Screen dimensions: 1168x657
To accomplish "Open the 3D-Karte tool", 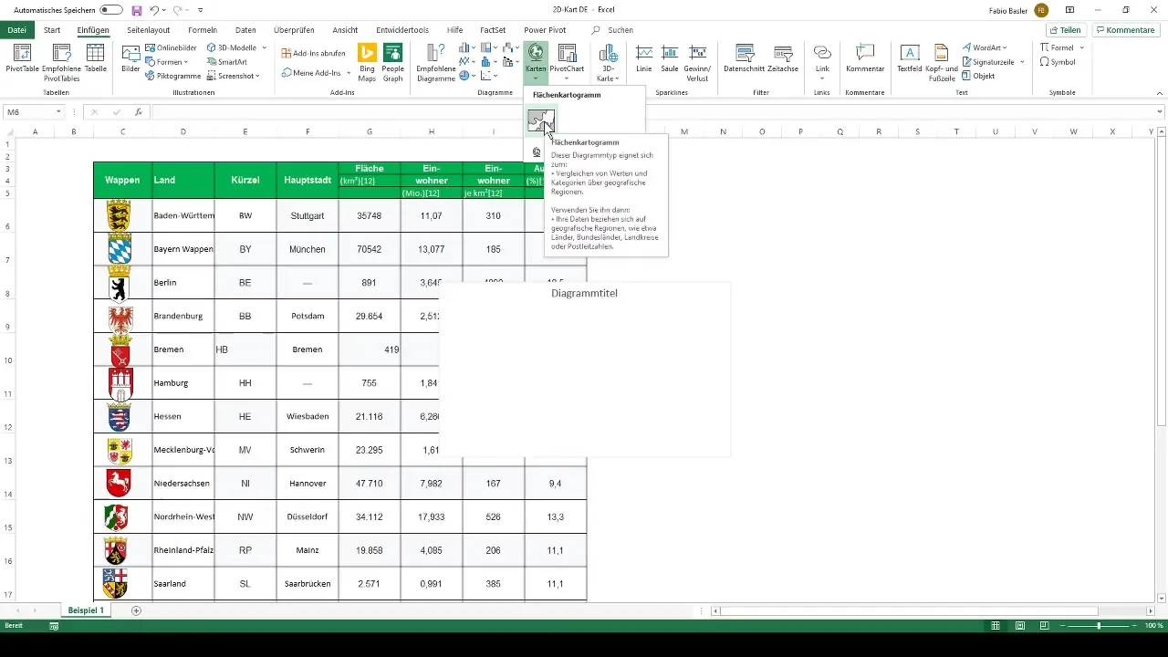I will (608, 62).
